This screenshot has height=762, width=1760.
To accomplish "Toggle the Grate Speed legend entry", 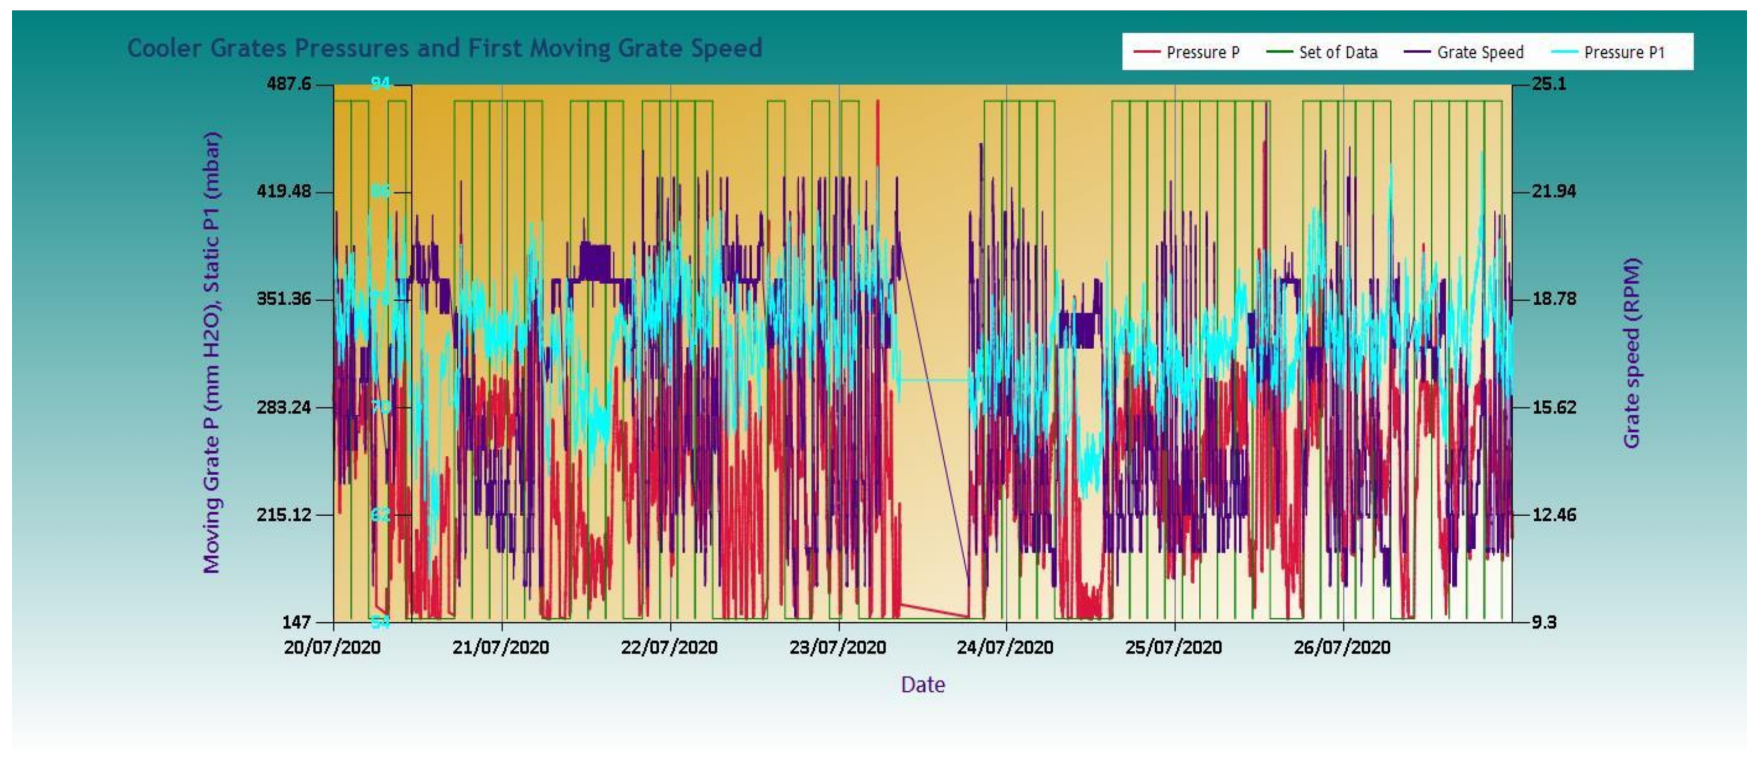I will (1480, 53).
